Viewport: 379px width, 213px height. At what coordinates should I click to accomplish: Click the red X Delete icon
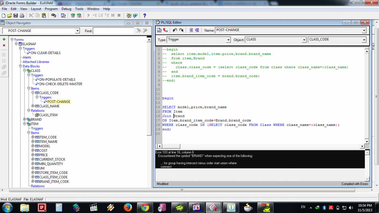4,45
